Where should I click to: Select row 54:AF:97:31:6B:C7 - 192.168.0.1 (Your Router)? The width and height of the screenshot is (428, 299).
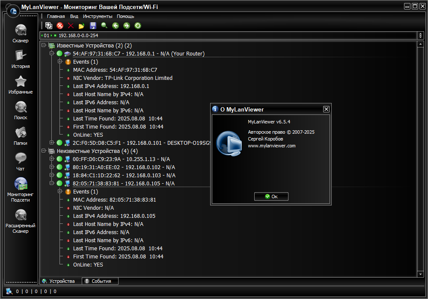point(138,54)
